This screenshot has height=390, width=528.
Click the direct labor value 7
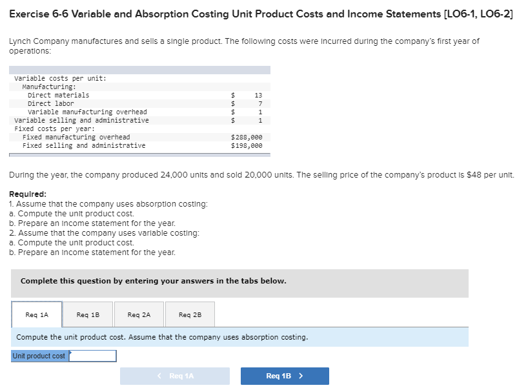(x=260, y=104)
